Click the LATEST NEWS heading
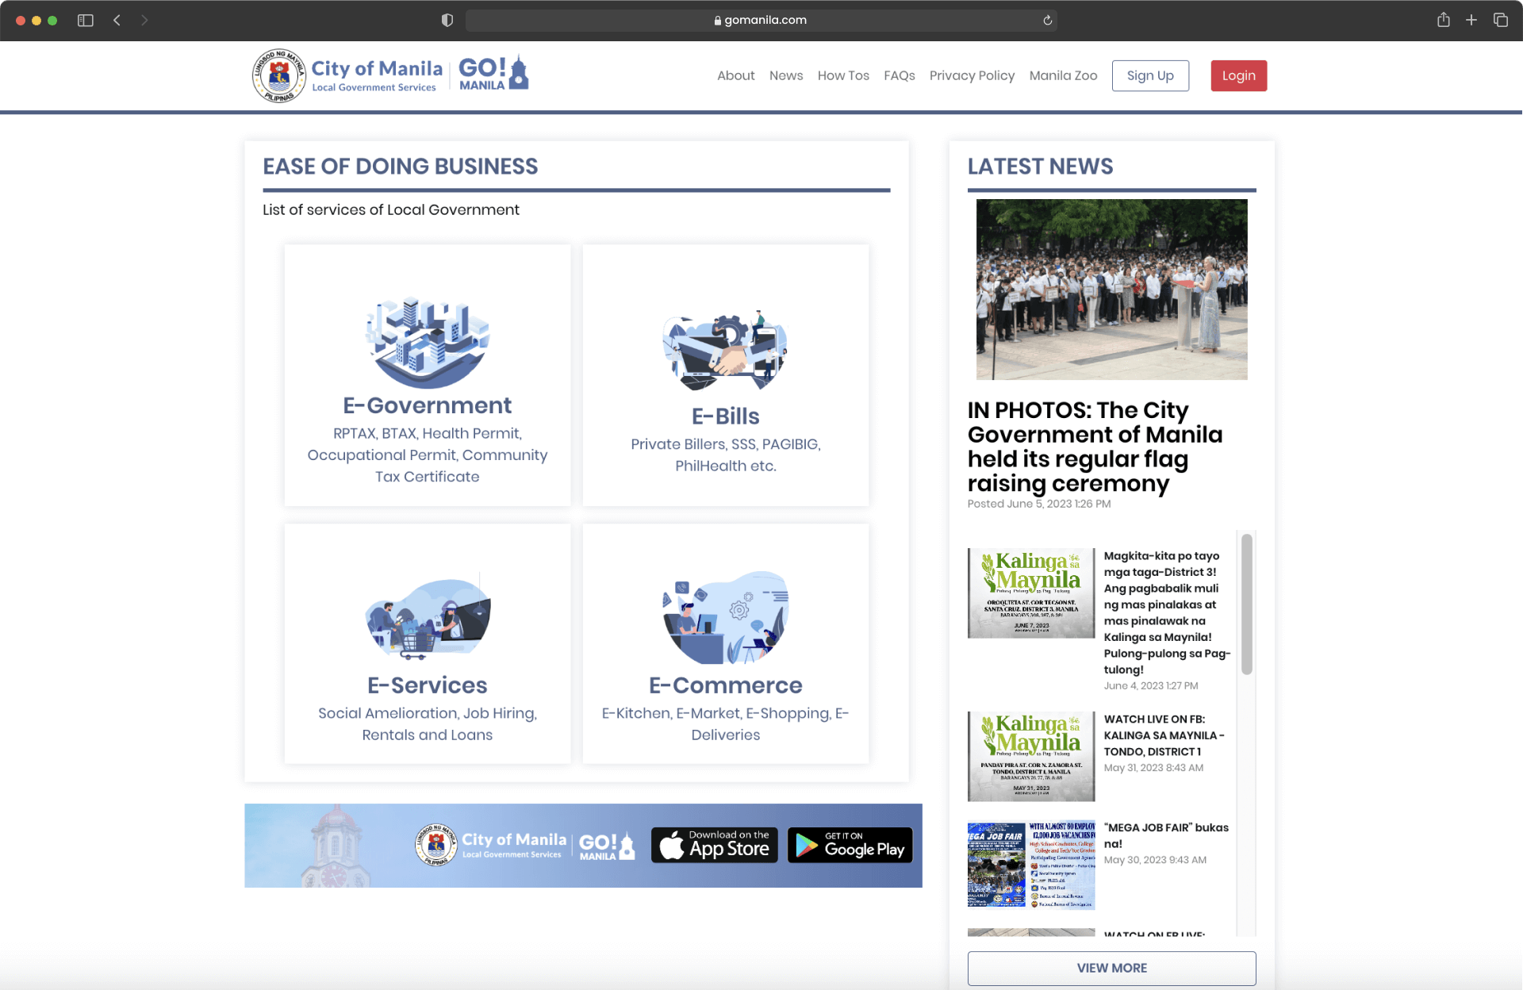The image size is (1523, 990). click(1040, 167)
